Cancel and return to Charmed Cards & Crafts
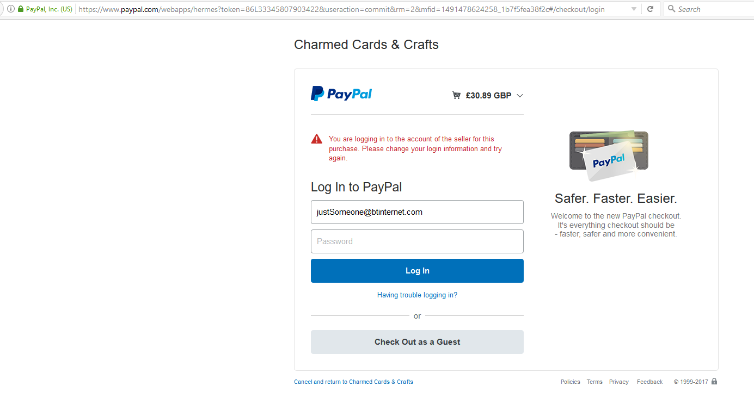The width and height of the screenshot is (754, 398). click(353, 382)
